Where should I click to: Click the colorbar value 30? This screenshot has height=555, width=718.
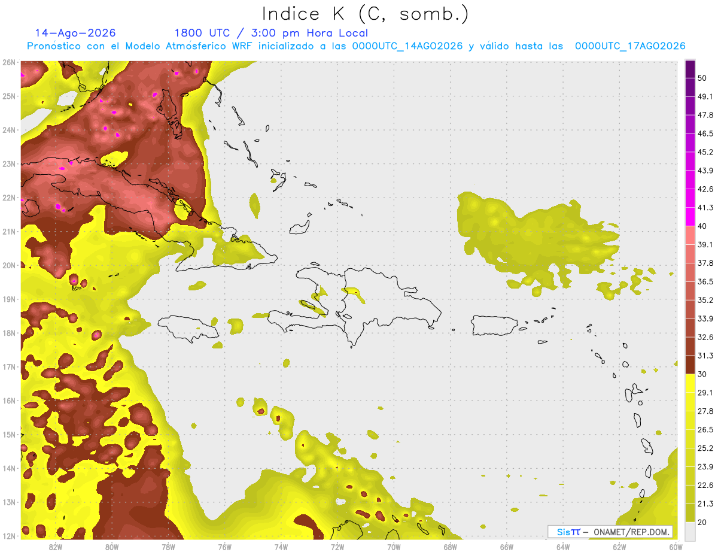pos(702,374)
